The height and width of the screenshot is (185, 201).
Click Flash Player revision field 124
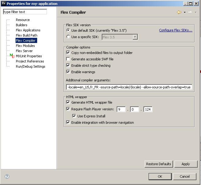click(x=148, y=109)
